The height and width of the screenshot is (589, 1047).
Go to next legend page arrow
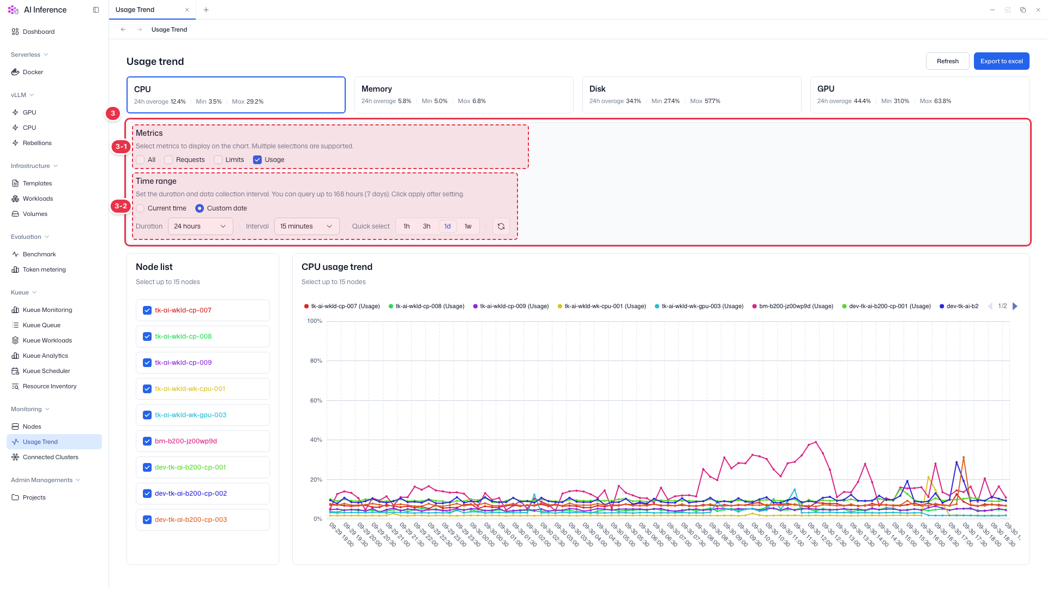pyautogui.click(x=1015, y=306)
